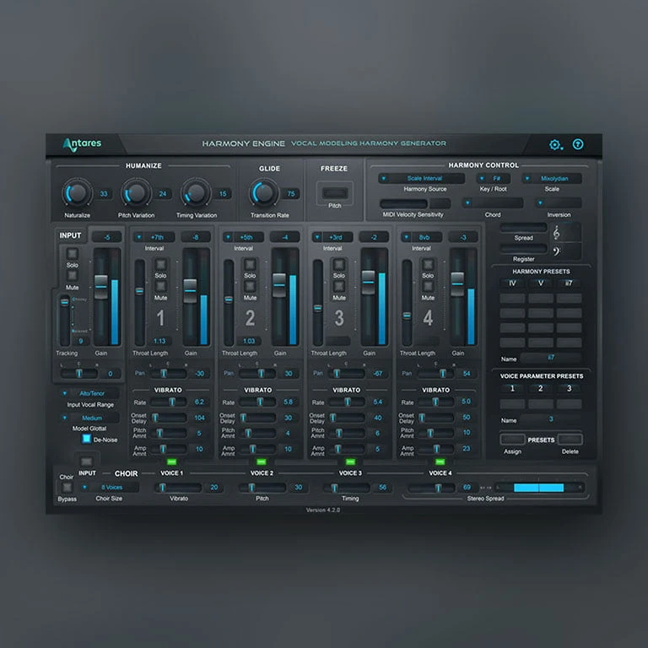The width and height of the screenshot is (648, 648).
Task: Click the Antares logo
Action: (x=82, y=144)
